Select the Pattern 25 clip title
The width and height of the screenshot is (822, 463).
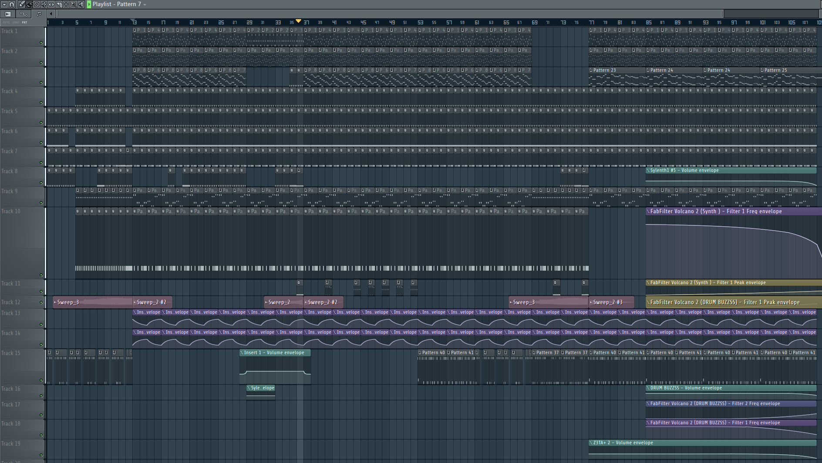click(776, 70)
